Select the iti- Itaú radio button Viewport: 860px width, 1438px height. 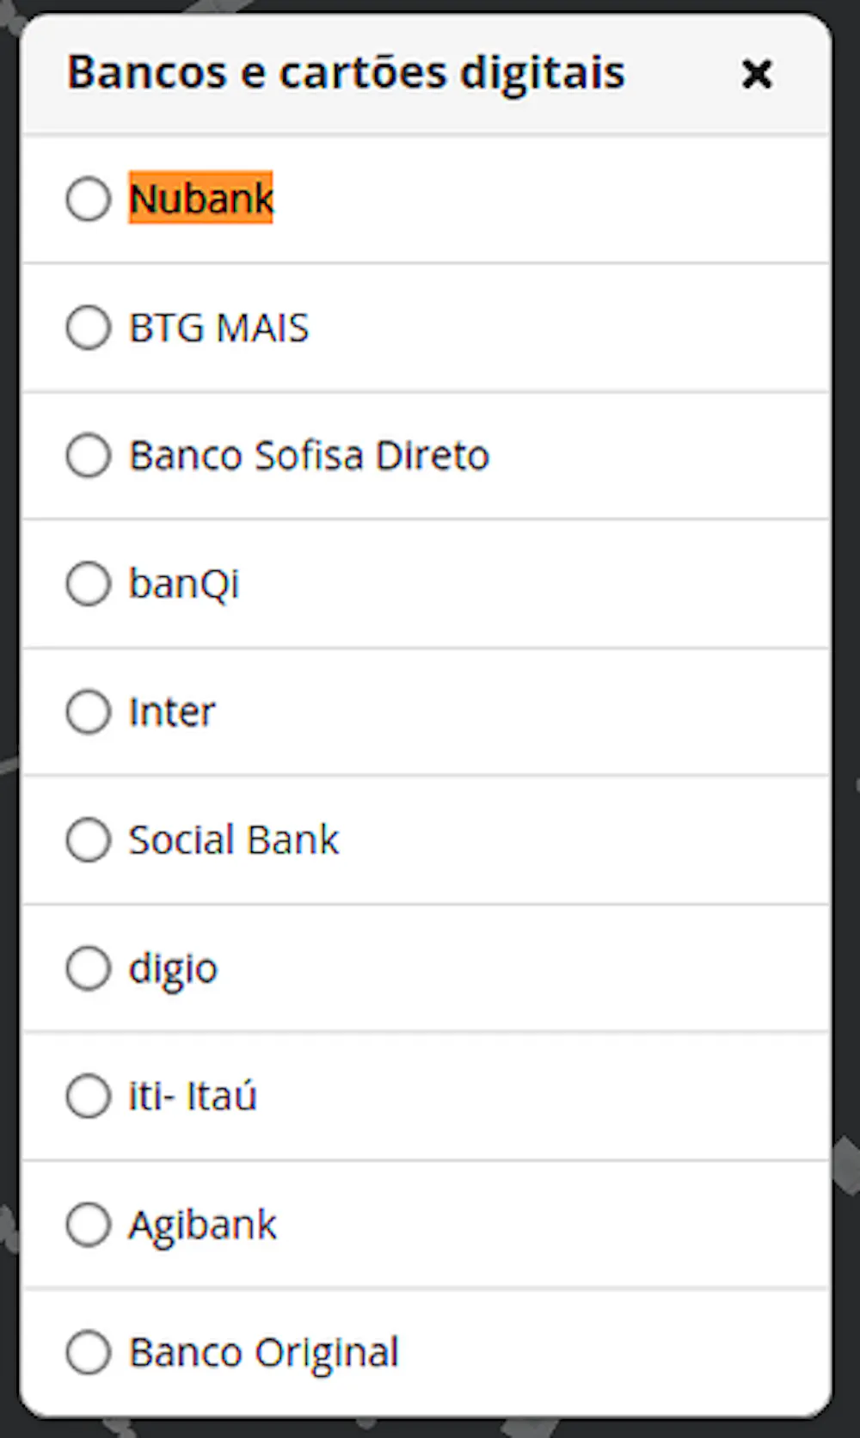[x=89, y=1097]
